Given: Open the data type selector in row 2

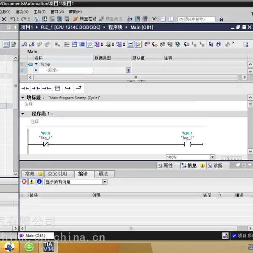Looking at the screenshot, I should click(x=128, y=70).
